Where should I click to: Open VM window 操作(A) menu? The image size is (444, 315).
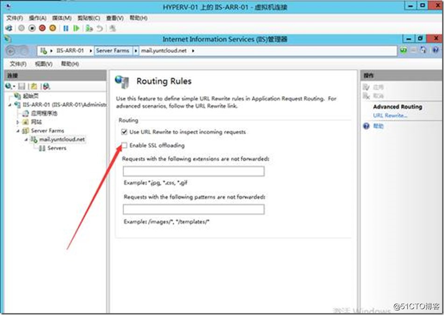click(37, 18)
